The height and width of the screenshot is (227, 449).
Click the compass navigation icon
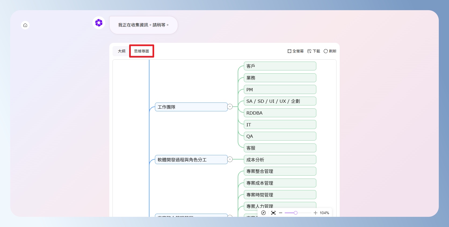click(x=263, y=213)
